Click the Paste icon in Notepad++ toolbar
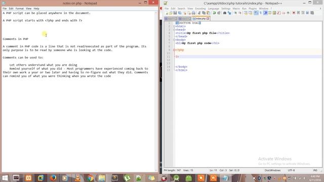 pos(208,13)
